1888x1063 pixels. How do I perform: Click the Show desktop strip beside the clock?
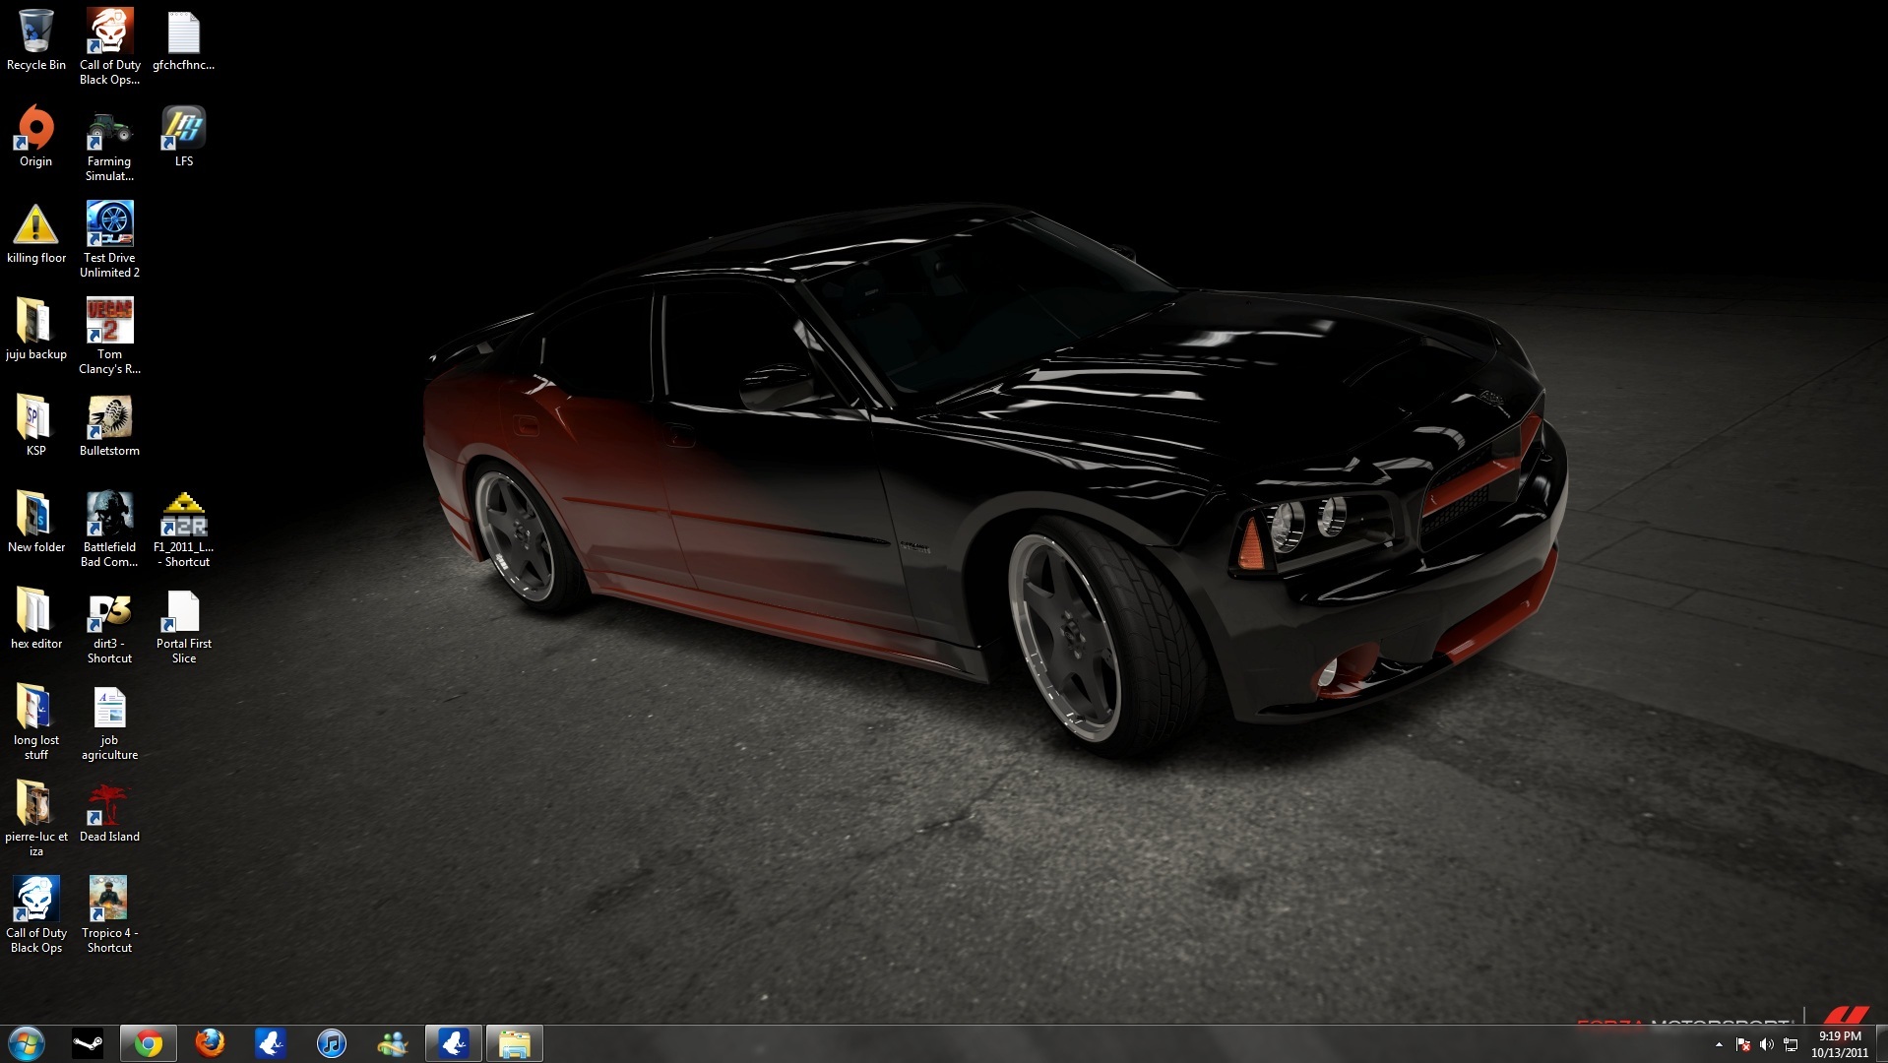point(1881,1043)
